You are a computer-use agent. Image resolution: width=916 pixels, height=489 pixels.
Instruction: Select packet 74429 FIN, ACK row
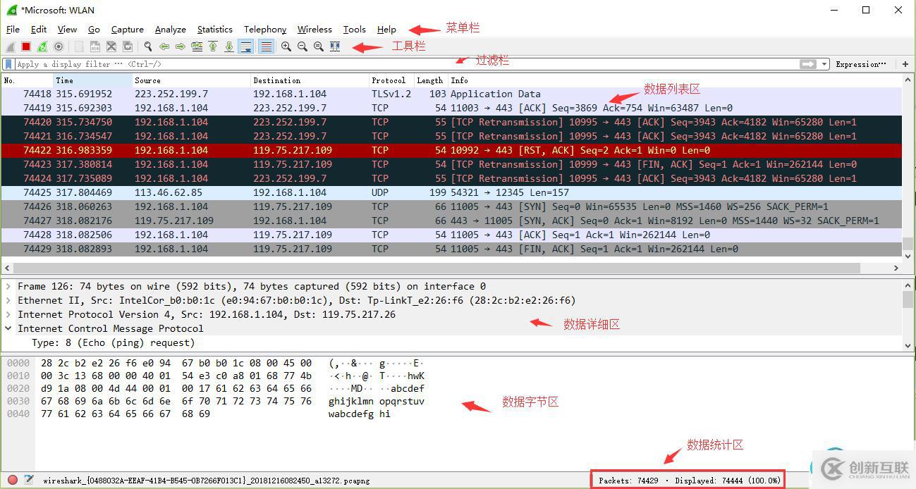pyautogui.click(x=451, y=249)
